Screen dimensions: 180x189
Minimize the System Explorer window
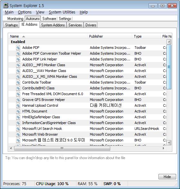pyautogui.click(x=153, y=6)
